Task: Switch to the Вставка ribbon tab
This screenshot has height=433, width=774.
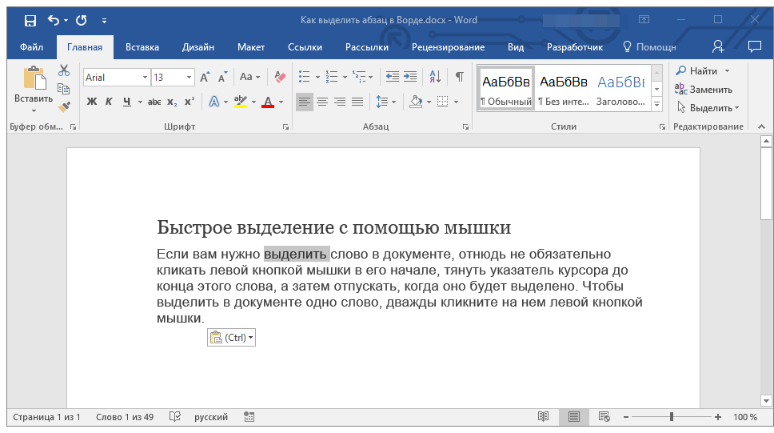Action: (142, 47)
